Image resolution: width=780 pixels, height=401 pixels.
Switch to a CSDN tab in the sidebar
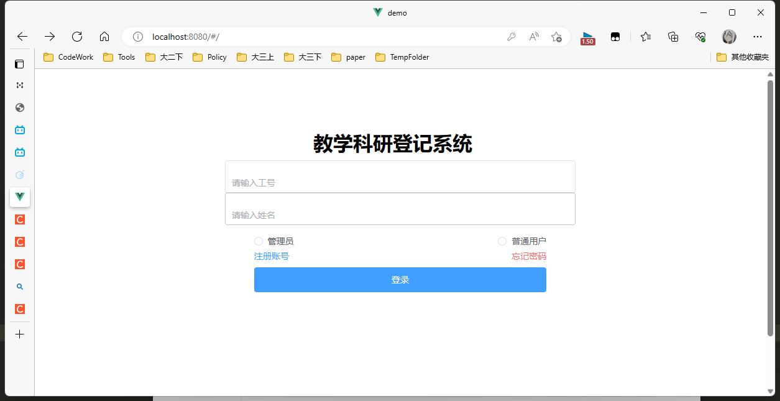coord(19,219)
